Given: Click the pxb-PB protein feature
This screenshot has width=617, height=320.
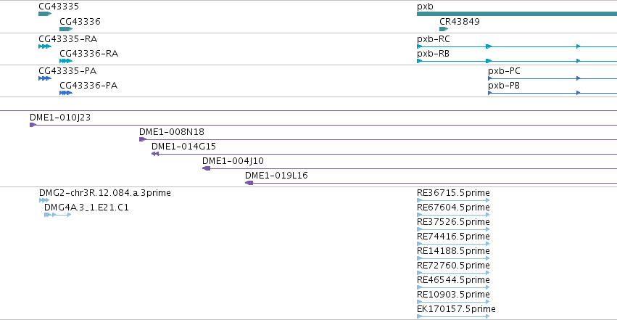Looking at the screenshot, I should click(x=552, y=93).
